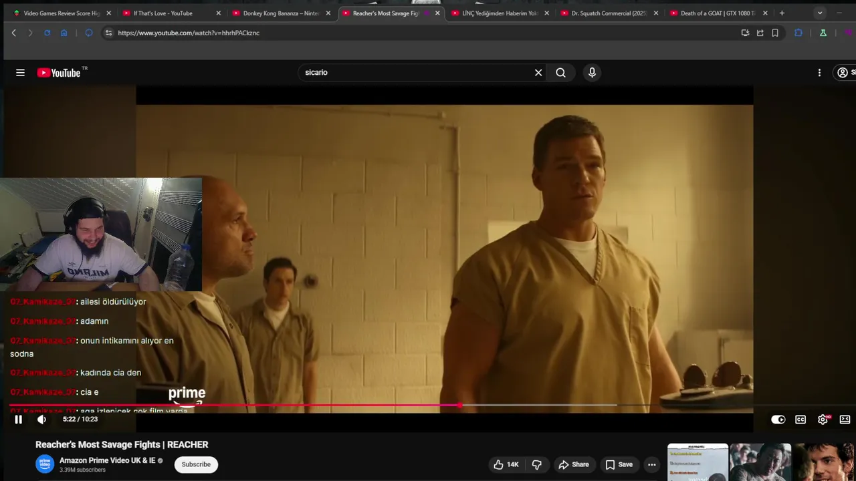Open browser extensions icon
Image resolution: width=856 pixels, height=481 pixels.
click(798, 33)
